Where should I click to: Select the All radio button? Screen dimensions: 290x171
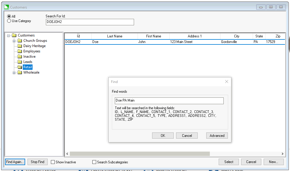[9, 16]
